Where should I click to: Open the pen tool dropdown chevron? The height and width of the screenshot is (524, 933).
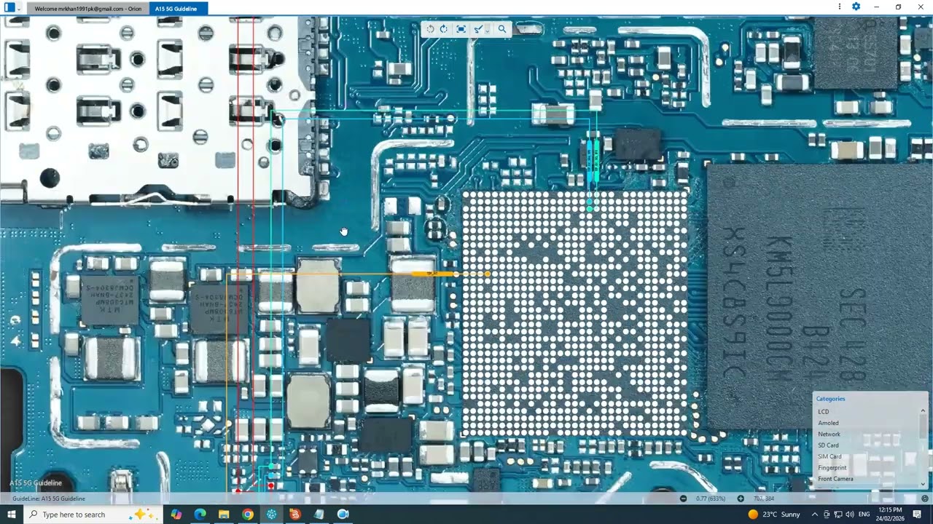487,31
